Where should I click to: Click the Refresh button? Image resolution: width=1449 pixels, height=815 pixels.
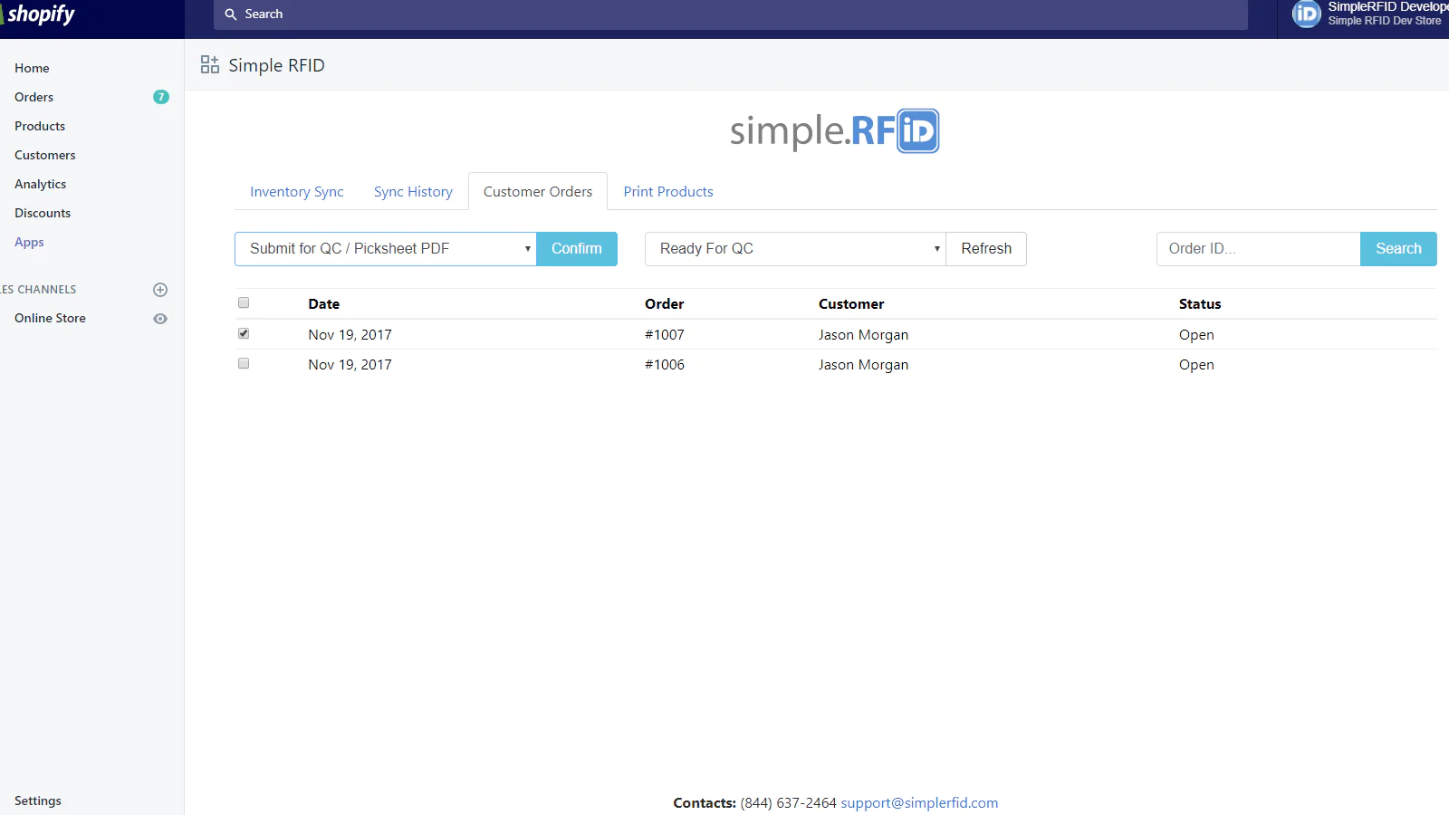coord(986,249)
